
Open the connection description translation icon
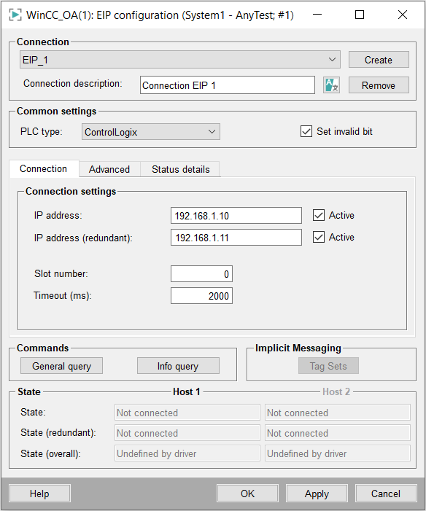pyautogui.click(x=331, y=85)
